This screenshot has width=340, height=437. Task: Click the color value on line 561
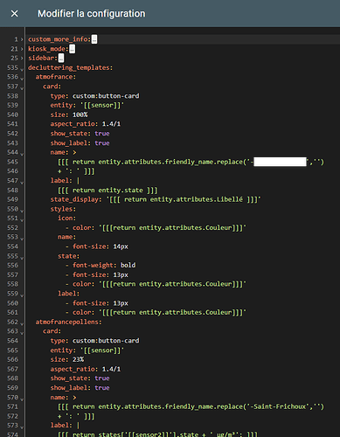(x=172, y=312)
